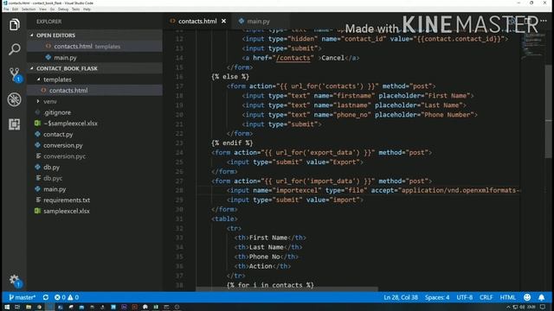
Task: Click the EXPLORER panel title
Action: point(48,22)
